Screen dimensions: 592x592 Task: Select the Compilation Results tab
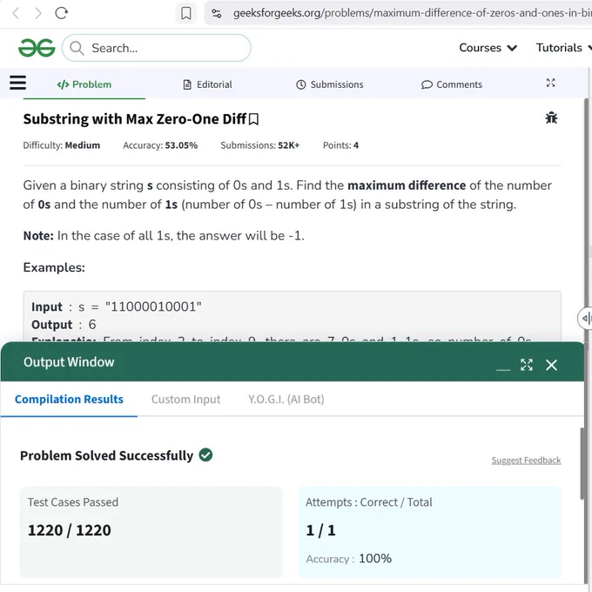[x=69, y=399]
